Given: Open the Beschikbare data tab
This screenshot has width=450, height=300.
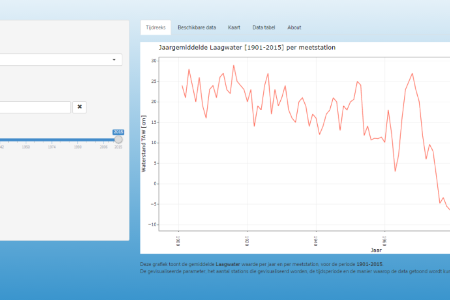Looking at the screenshot, I should (196, 27).
